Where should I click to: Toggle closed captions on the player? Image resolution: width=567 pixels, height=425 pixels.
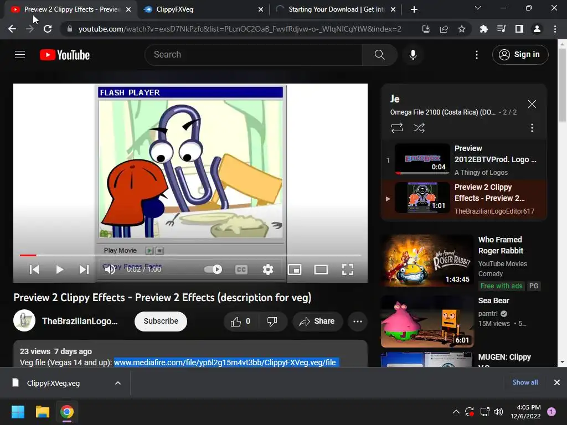pos(241,269)
